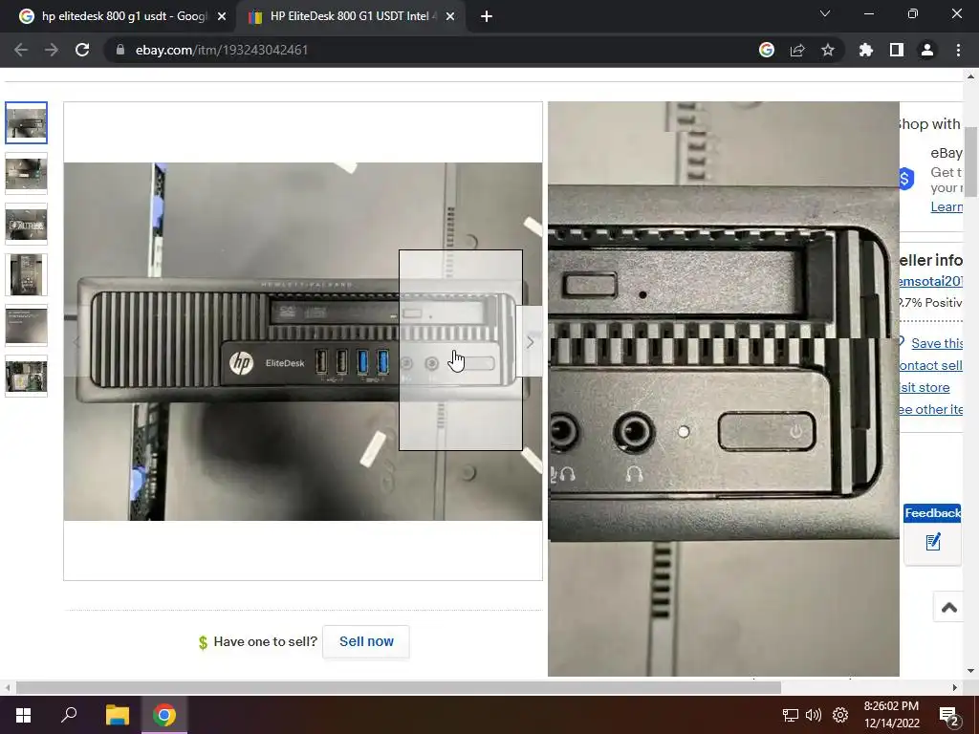Select the second product thumbnail

[x=26, y=174]
